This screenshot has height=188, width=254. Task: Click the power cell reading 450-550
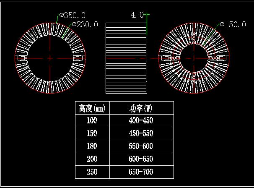pyautogui.click(x=142, y=133)
